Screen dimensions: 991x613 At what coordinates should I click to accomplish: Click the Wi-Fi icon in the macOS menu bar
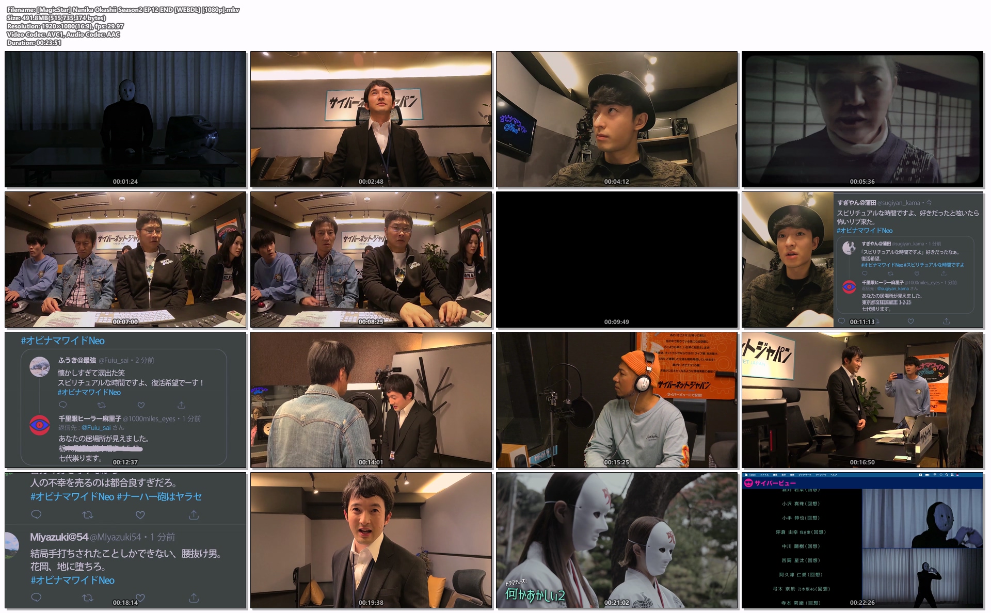[935, 475]
